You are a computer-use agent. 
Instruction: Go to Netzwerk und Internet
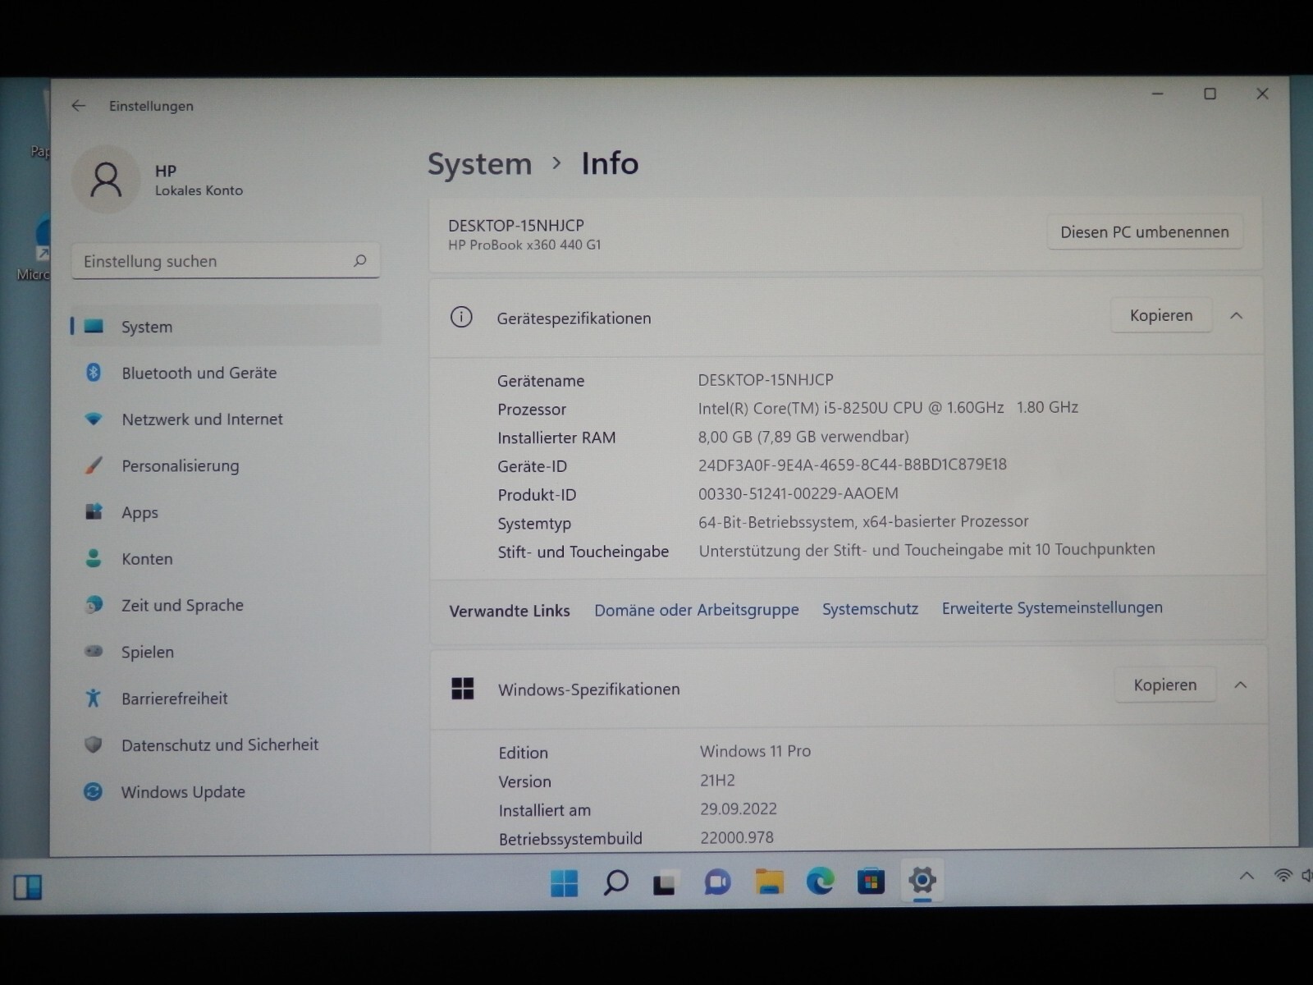click(x=226, y=419)
